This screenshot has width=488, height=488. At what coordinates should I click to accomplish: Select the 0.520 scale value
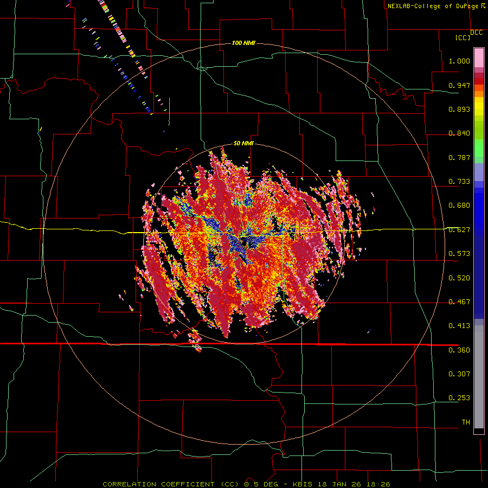(x=459, y=278)
